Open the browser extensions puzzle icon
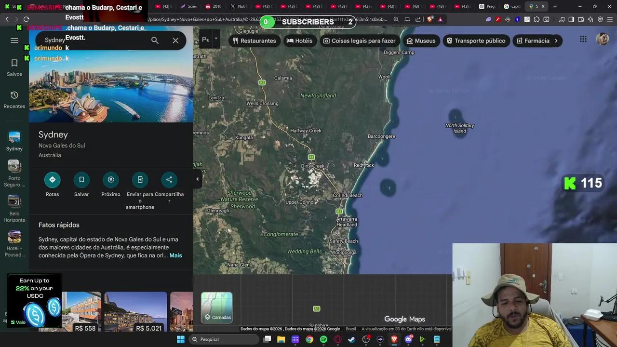Viewport: 617px width, 347px height. coord(537,19)
